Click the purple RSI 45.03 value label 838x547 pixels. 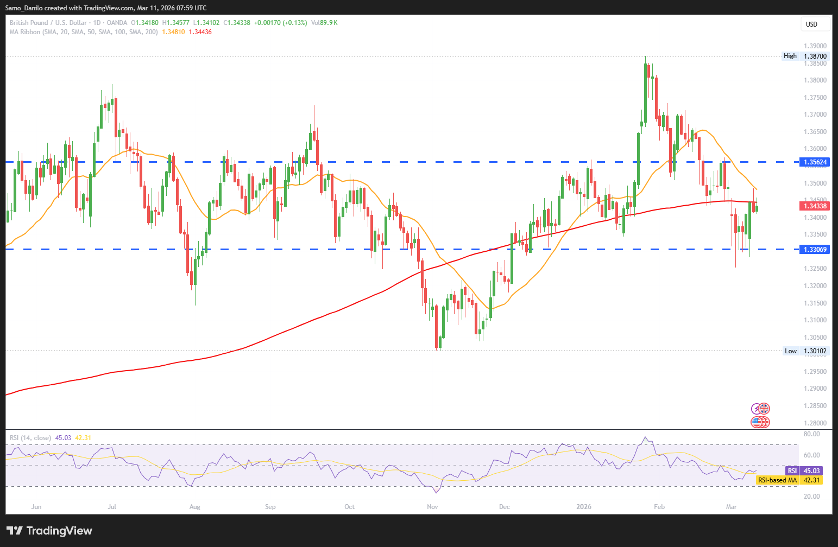804,470
